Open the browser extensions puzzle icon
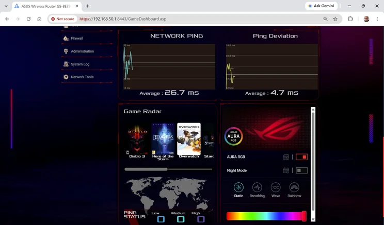384x225 pixels. (x=350, y=19)
